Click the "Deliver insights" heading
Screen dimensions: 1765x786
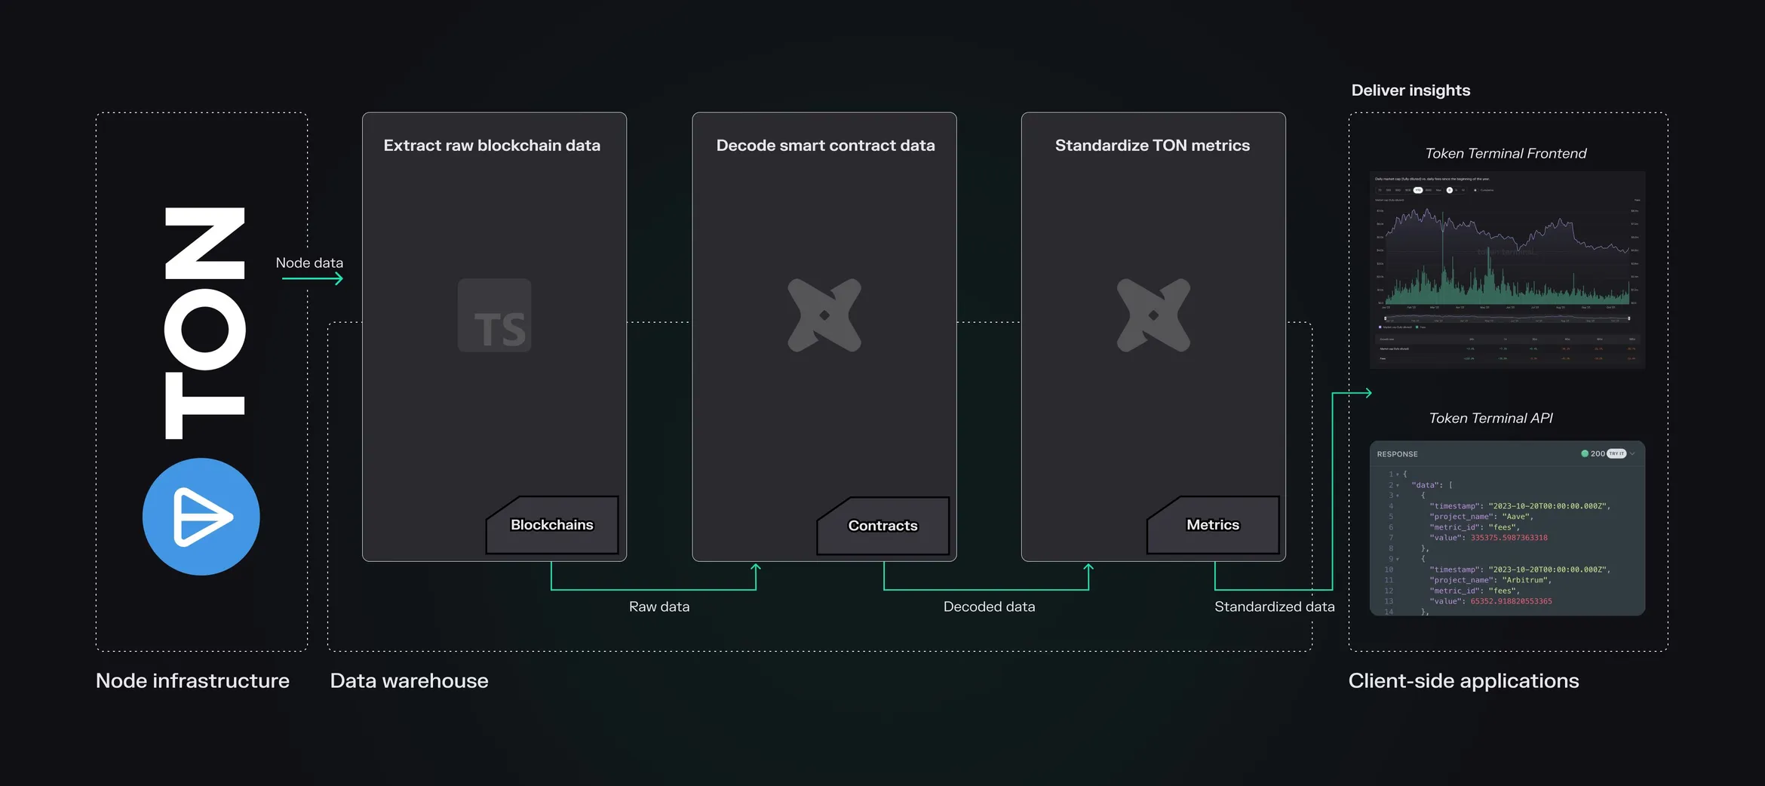coord(1410,91)
